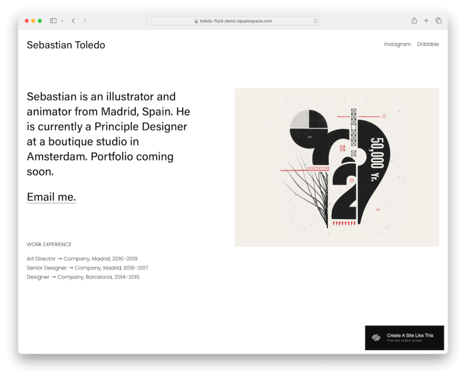466x378 pixels.
Task: Toggle the Safari sidebar icon
Action: tap(53, 21)
